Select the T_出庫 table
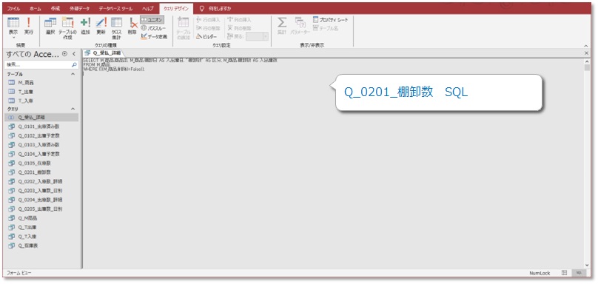 tap(41, 92)
